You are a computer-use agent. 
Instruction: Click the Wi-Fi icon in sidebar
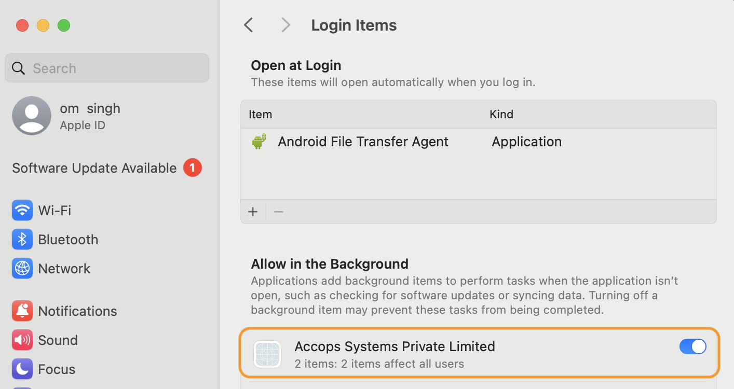pyautogui.click(x=22, y=211)
